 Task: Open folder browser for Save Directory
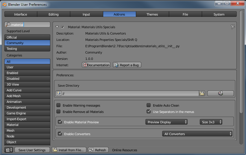tap(202, 93)
